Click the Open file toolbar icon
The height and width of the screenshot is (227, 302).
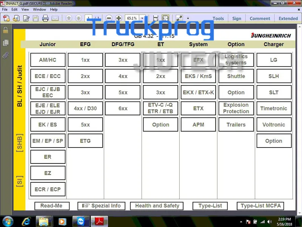coord(16,18)
